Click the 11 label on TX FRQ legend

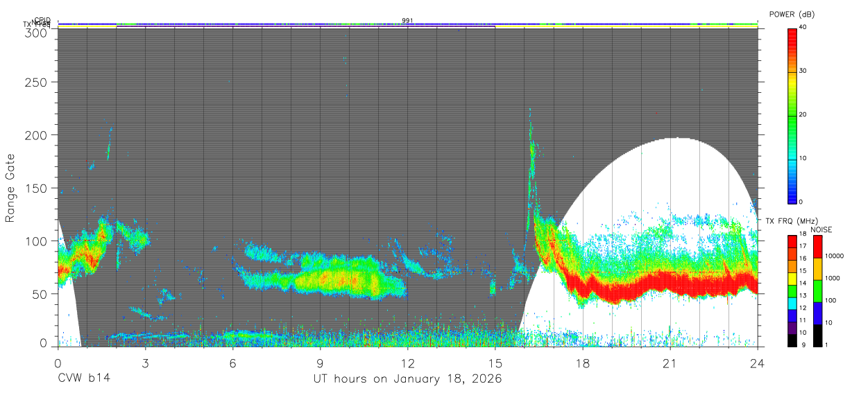(803, 321)
